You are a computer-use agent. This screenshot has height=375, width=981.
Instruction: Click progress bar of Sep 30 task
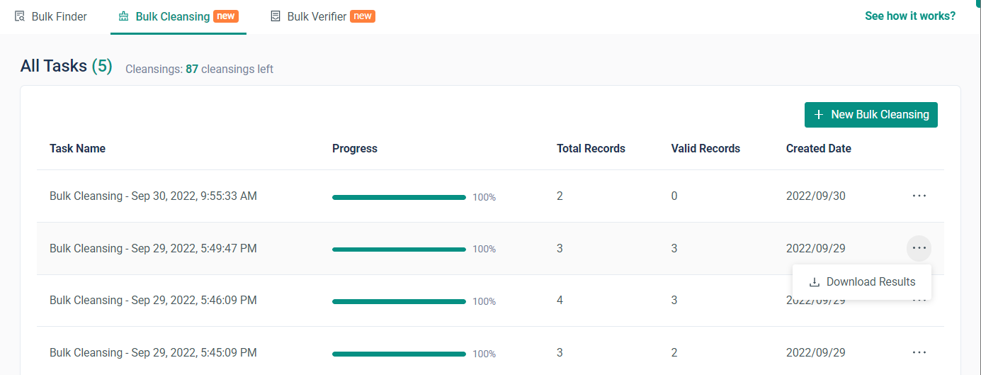pyautogui.click(x=399, y=197)
